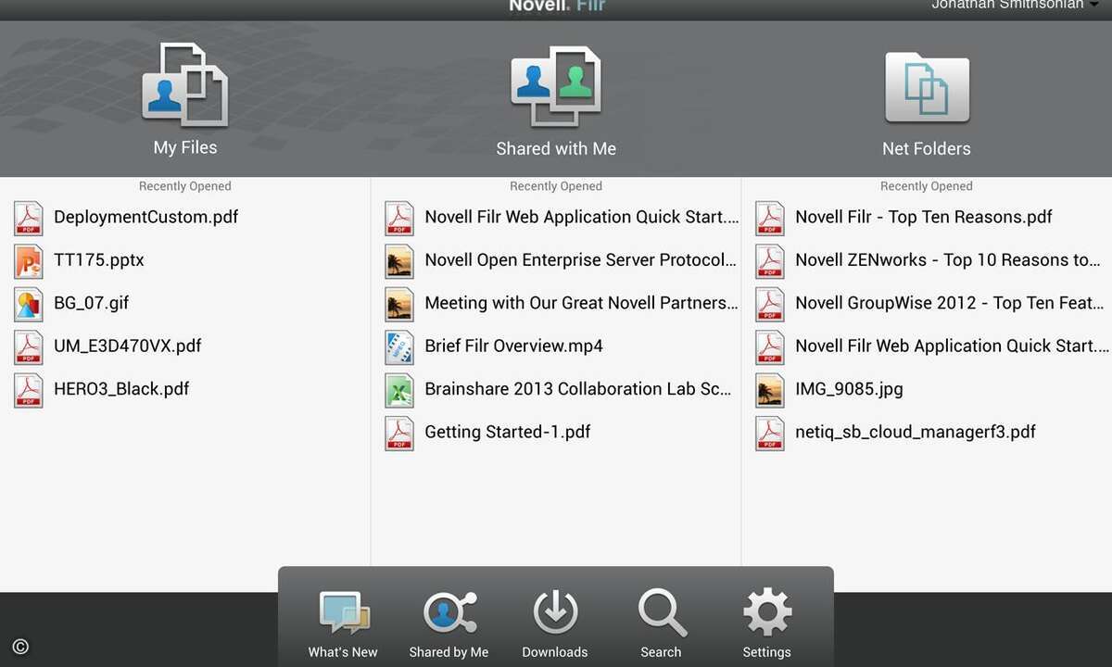Open Novell Filr Web Application Quick Start in Shared with Me
Viewport: 1112px width, 667px height.
pyautogui.click(x=582, y=217)
